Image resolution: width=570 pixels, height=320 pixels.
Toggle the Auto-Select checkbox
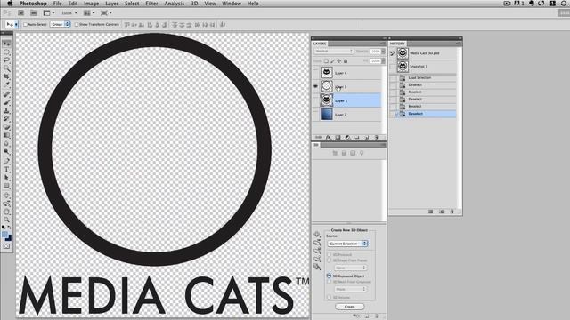pyautogui.click(x=26, y=25)
